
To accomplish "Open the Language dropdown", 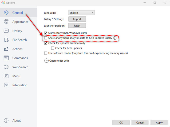I will [81, 12].
